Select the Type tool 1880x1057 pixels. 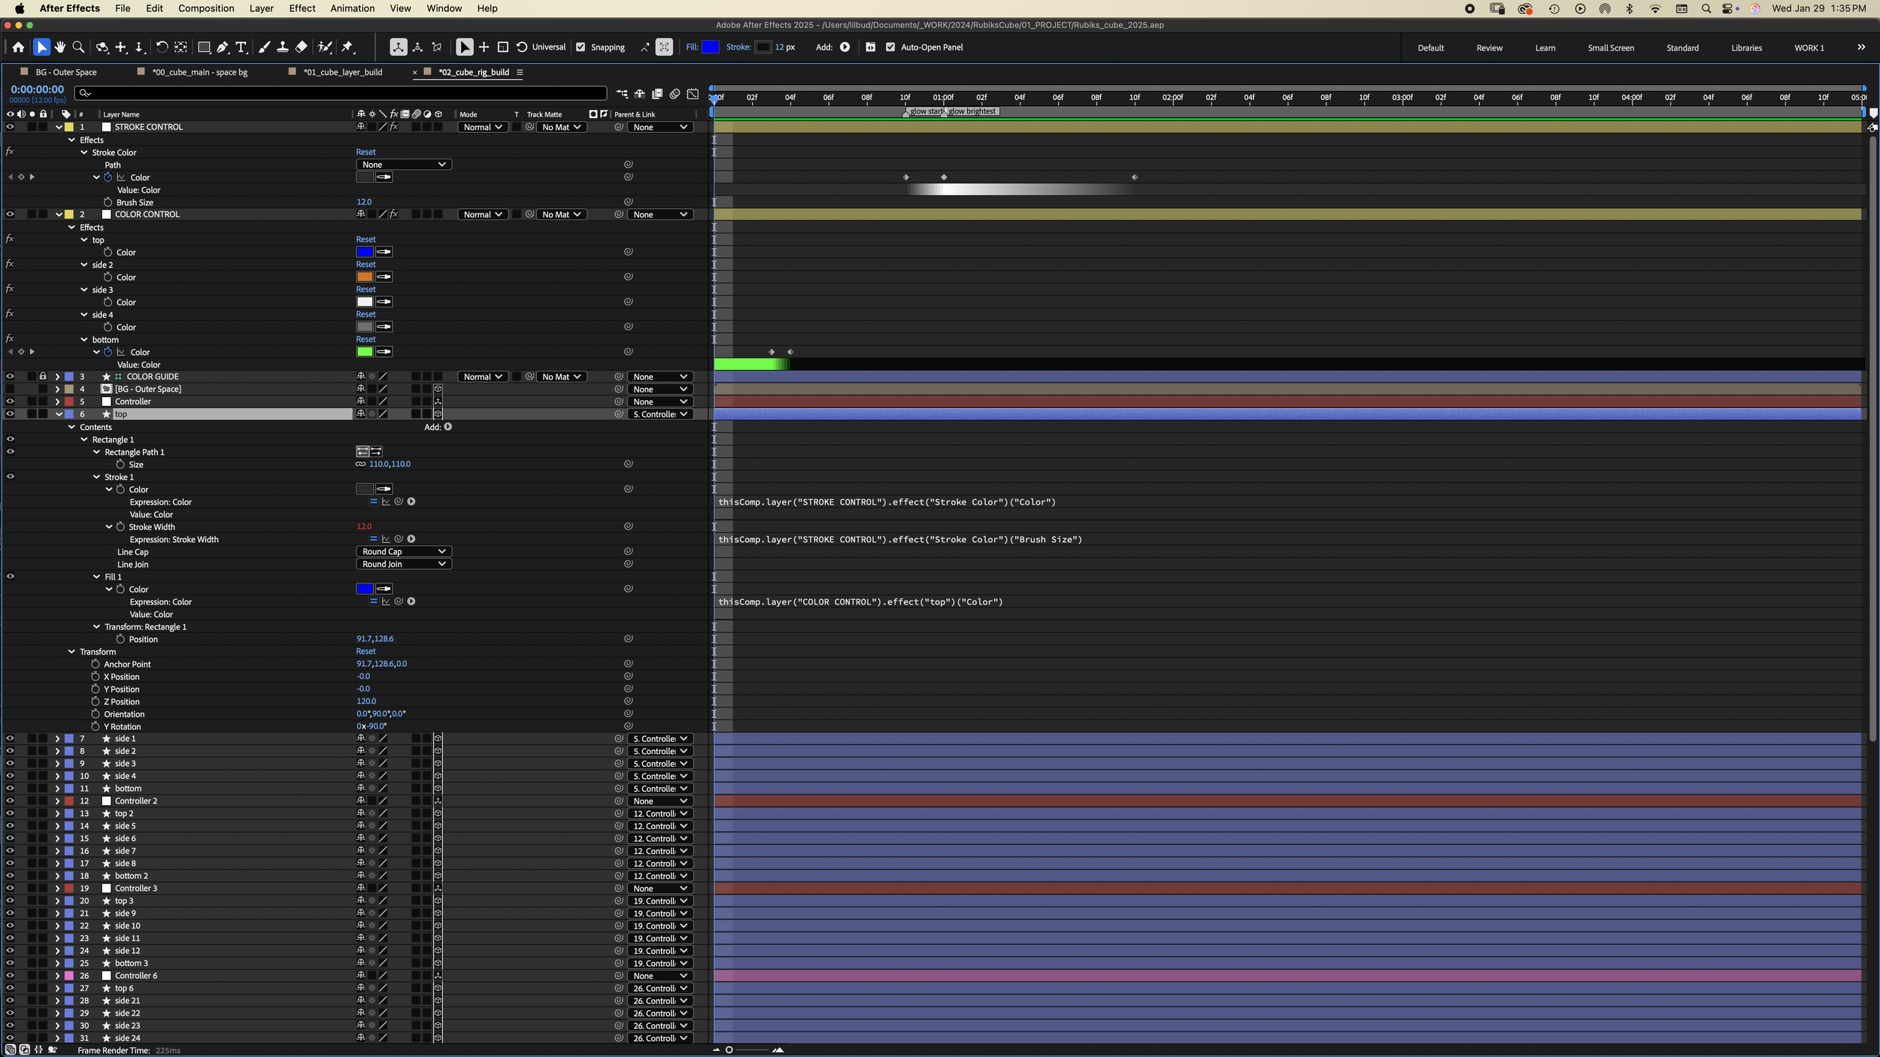click(x=241, y=47)
